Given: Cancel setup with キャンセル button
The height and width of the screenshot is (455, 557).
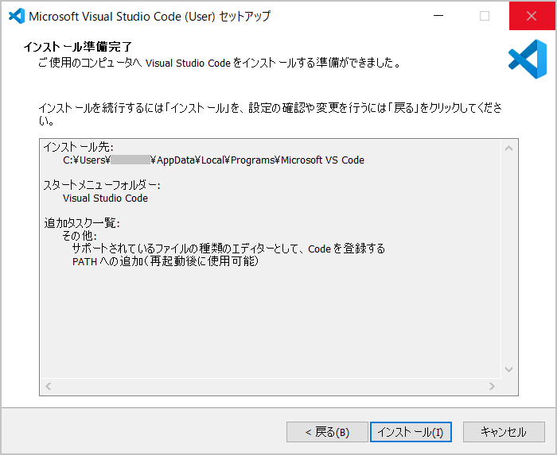Looking at the screenshot, I should coord(504,432).
